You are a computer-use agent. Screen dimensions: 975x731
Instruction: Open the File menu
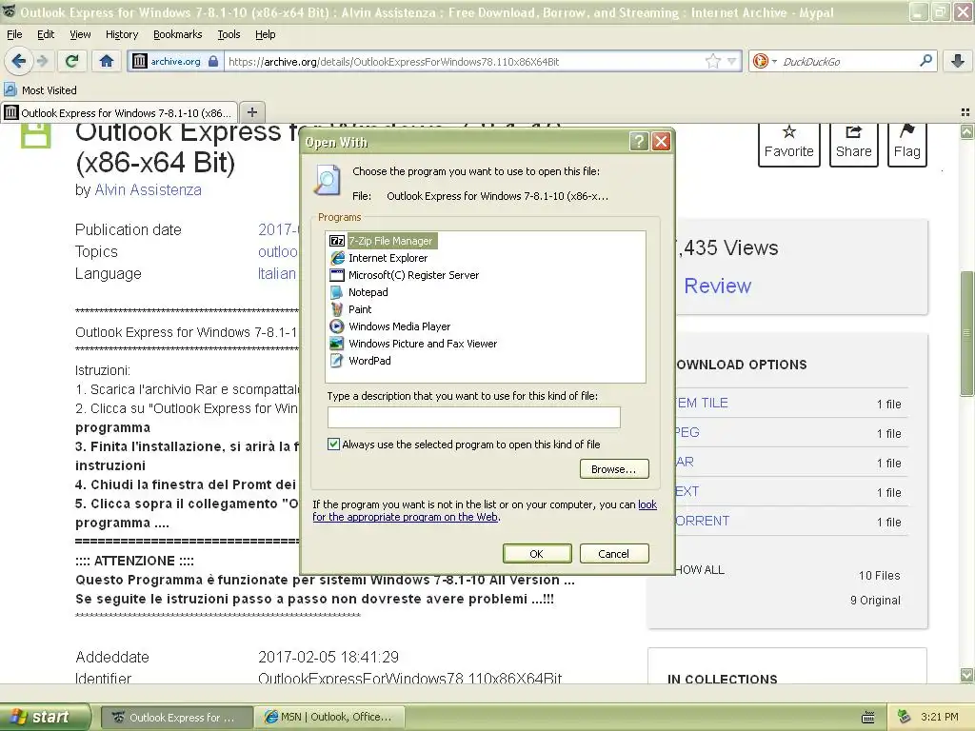[x=14, y=34]
